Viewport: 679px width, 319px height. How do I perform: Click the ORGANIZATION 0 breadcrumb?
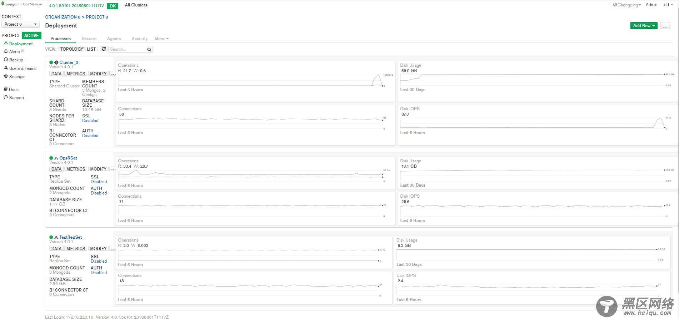63,17
